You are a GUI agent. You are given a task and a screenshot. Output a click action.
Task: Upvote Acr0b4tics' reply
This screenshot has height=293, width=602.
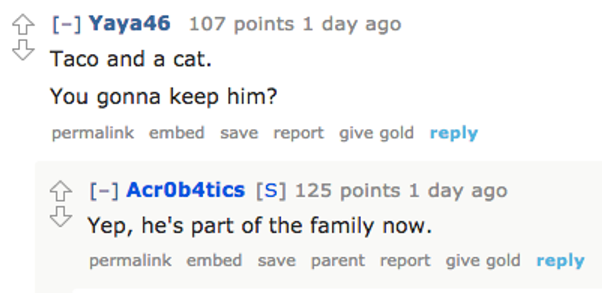tap(60, 192)
